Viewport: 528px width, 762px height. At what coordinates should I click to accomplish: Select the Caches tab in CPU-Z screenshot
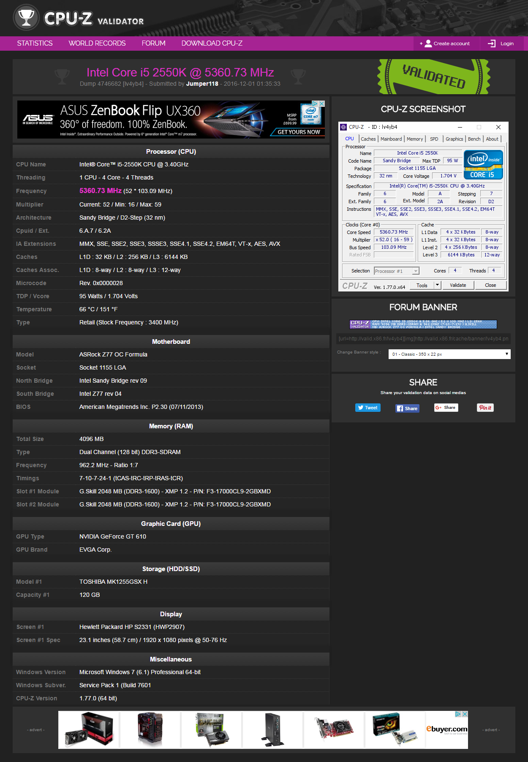(x=368, y=139)
